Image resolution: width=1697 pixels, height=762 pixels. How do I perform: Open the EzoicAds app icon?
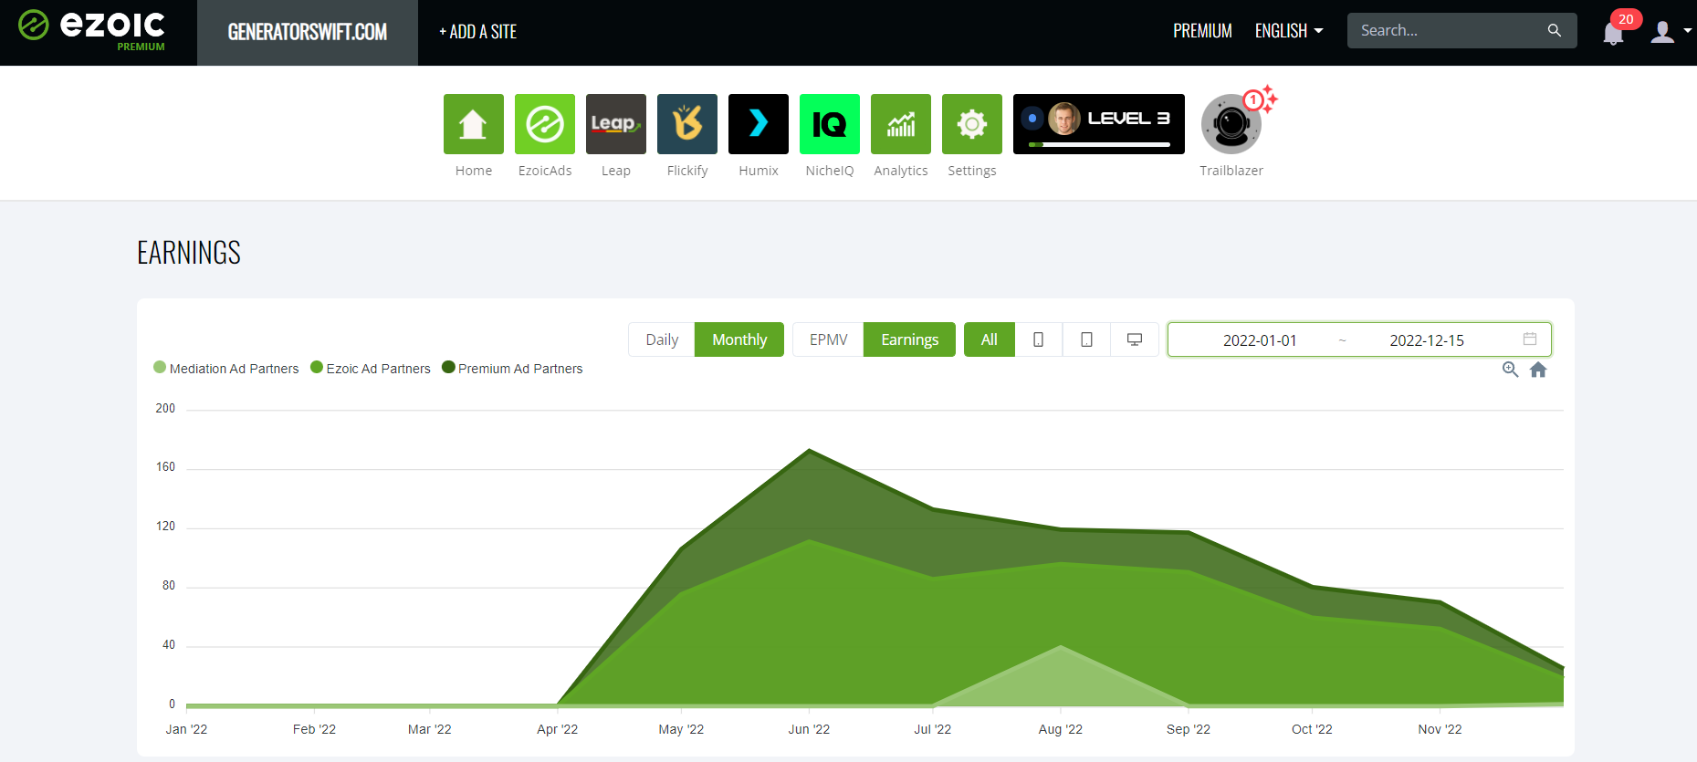pyautogui.click(x=545, y=124)
